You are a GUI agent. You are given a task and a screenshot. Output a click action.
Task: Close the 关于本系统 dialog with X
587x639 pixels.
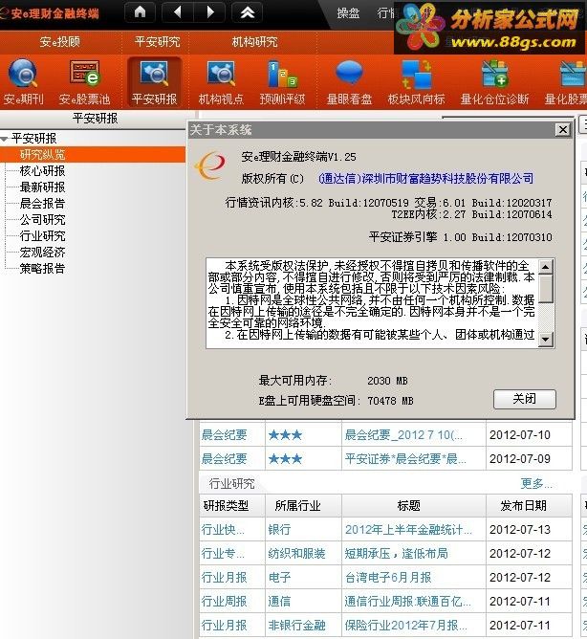pyautogui.click(x=562, y=129)
